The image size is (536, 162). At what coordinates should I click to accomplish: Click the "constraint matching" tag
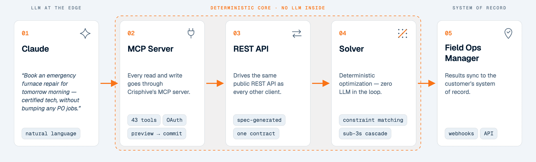point(373,120)
